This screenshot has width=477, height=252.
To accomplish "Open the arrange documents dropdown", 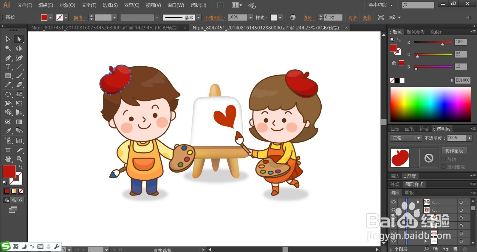I will click(x=237, y=5).
